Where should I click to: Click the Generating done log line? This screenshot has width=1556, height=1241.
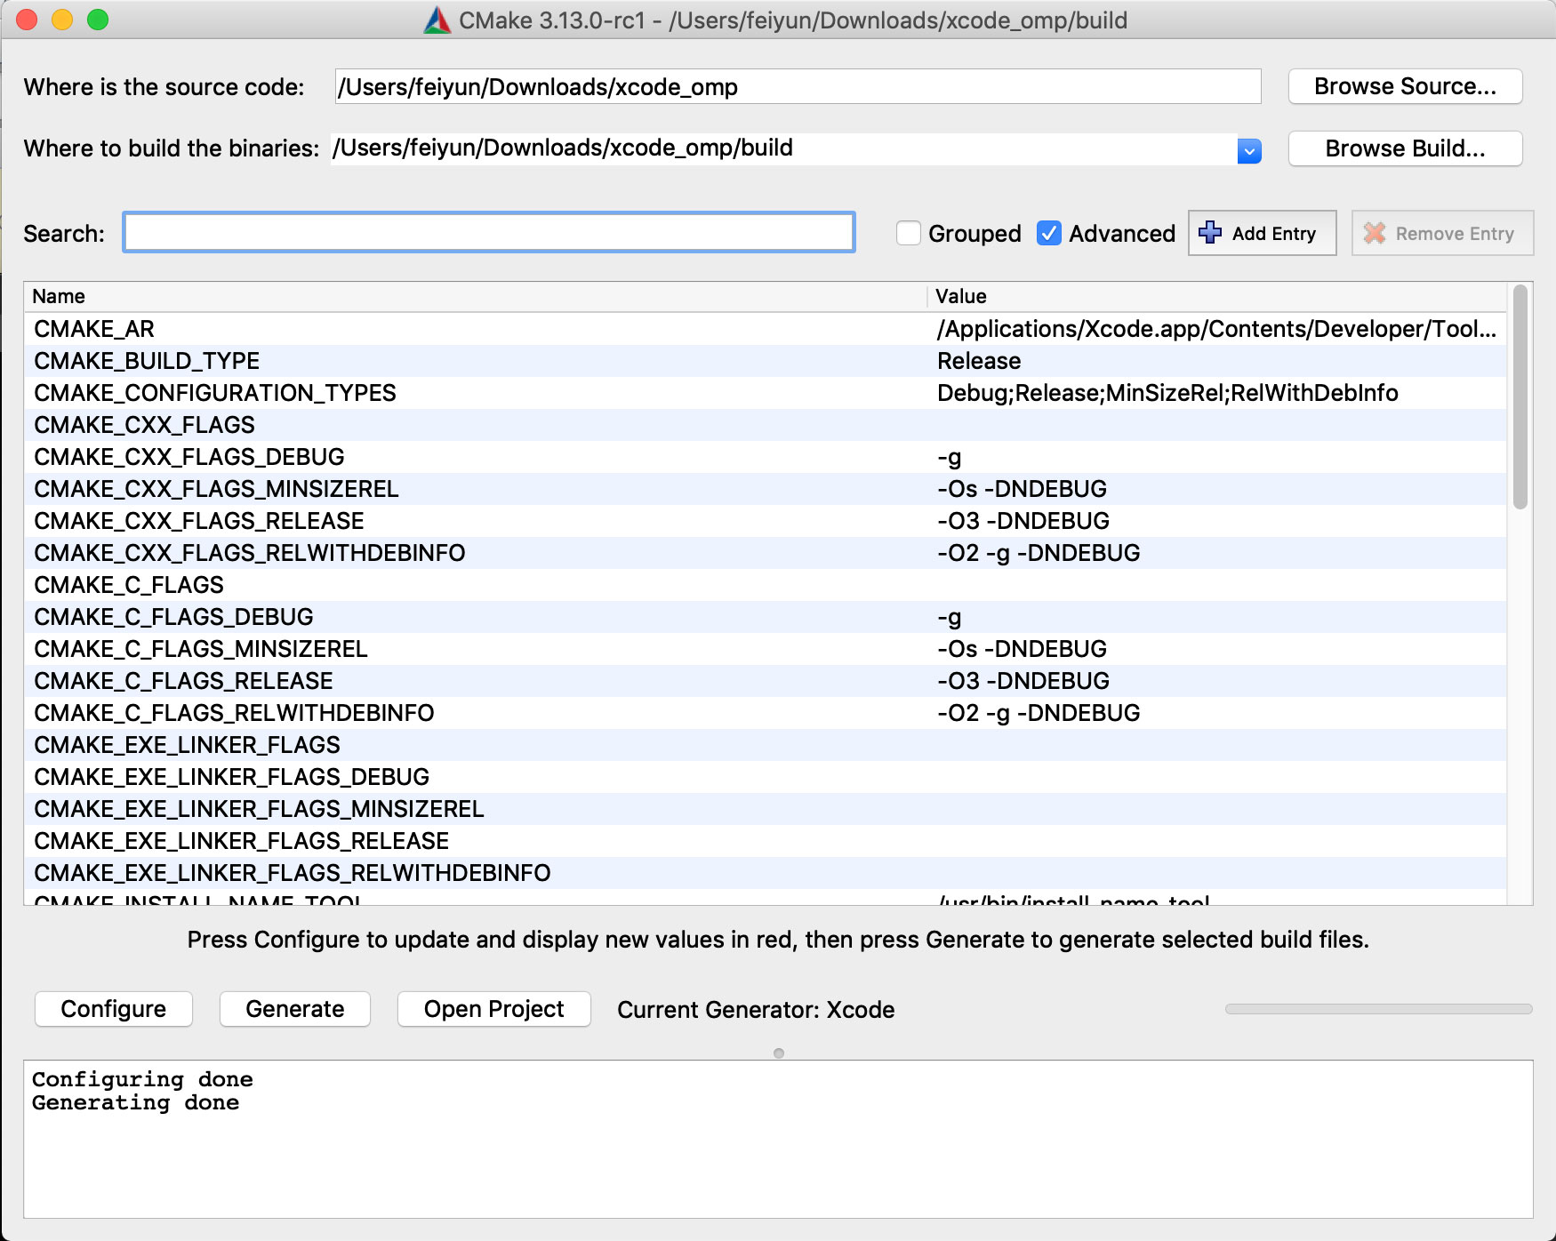pos(135,1102)
